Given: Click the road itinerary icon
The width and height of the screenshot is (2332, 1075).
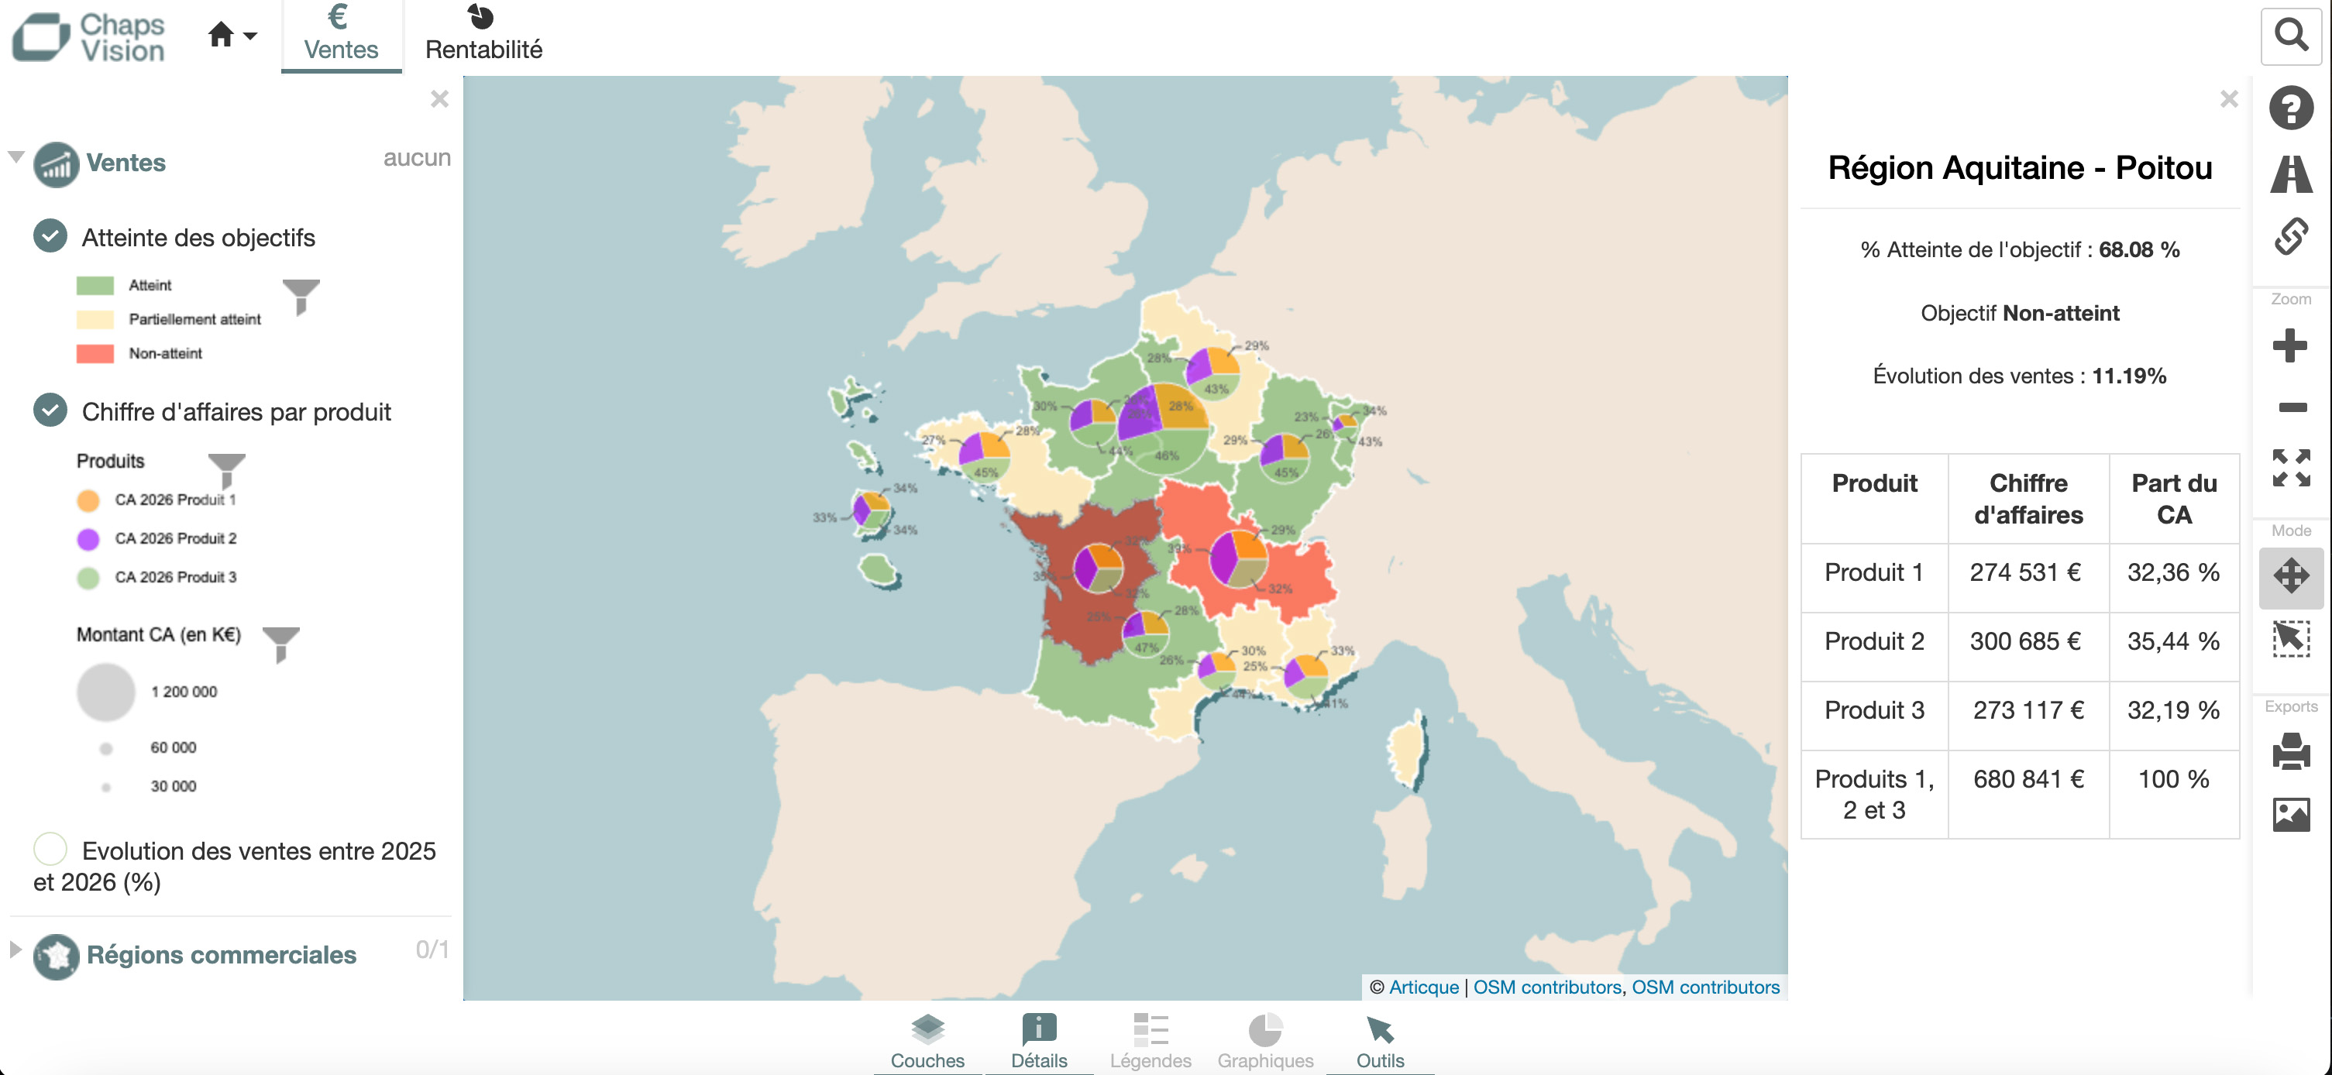Looking at the screenshot, I should click(2290, 173).
